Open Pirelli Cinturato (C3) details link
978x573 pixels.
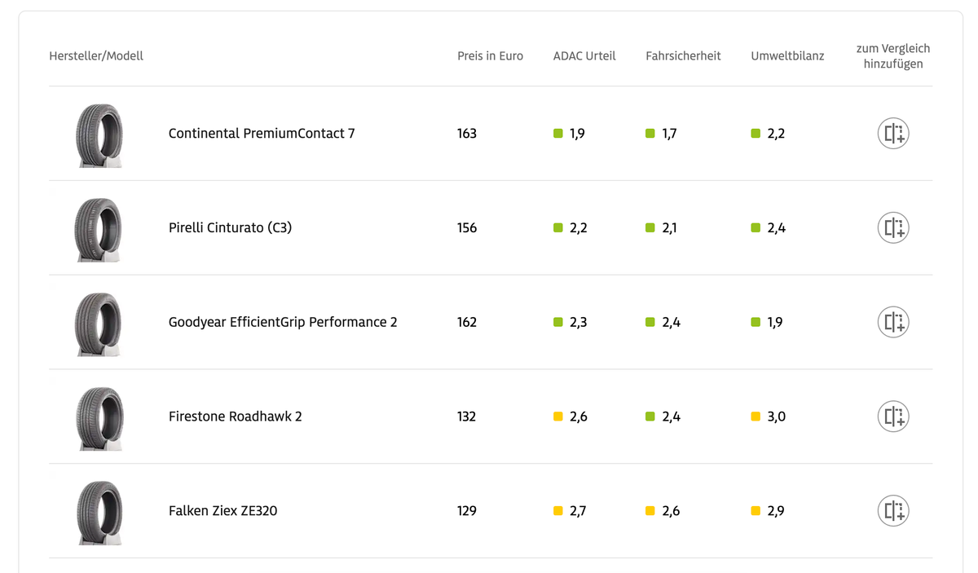click(230, 228)
